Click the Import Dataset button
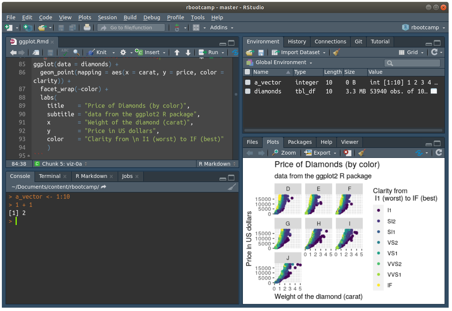 click(299, 52)
